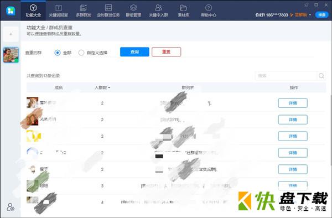The width and height of the screenshot is (332, 218).
Task: Open 详情 for the yellow-avatar member row
Action: (293, 136)
